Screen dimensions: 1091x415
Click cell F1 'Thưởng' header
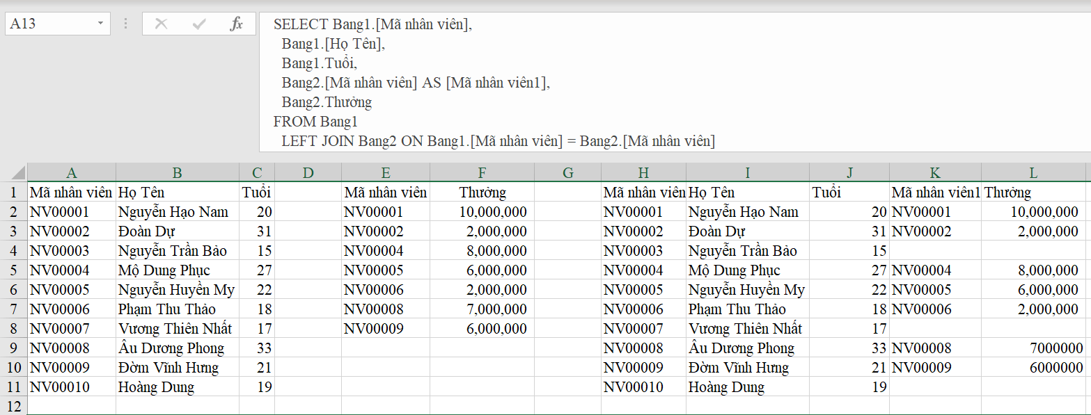[482, 193]
